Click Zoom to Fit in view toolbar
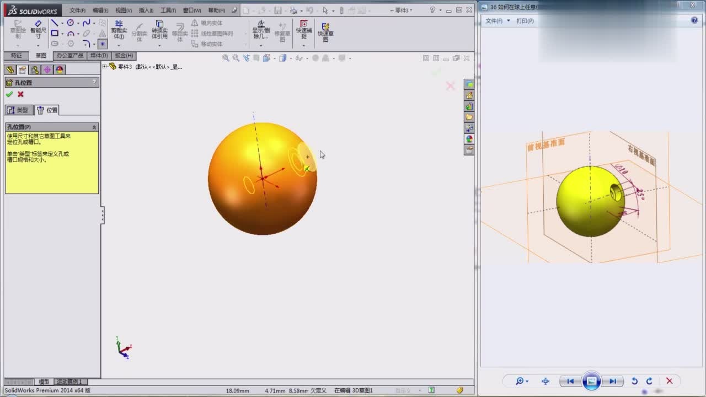Viewport: 706px width, 397px height. pyautogui.click(x=226, y=58)
